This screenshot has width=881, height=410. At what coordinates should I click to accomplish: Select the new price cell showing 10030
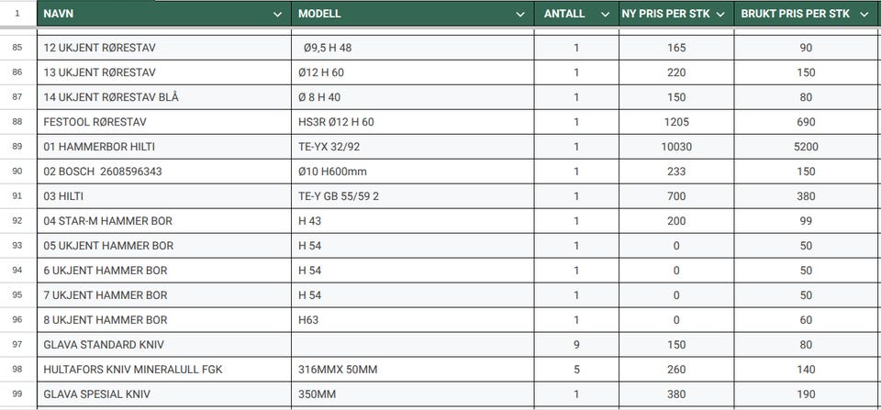coord(676,147)
